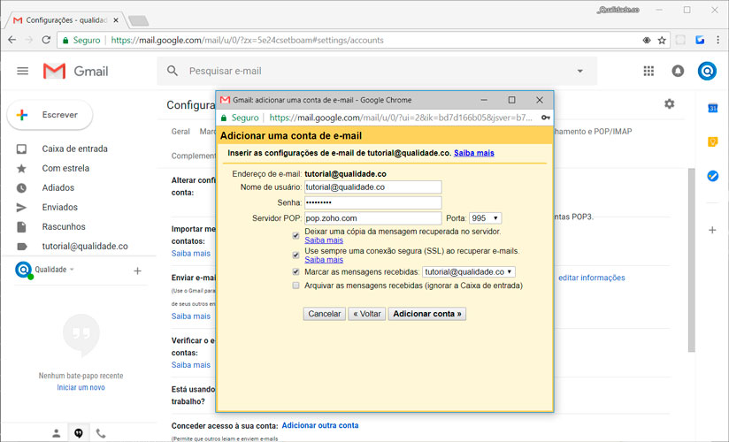Click Cancelar button in popup
729x442 pixels.
pyautogui.click(x=324, y=314)
